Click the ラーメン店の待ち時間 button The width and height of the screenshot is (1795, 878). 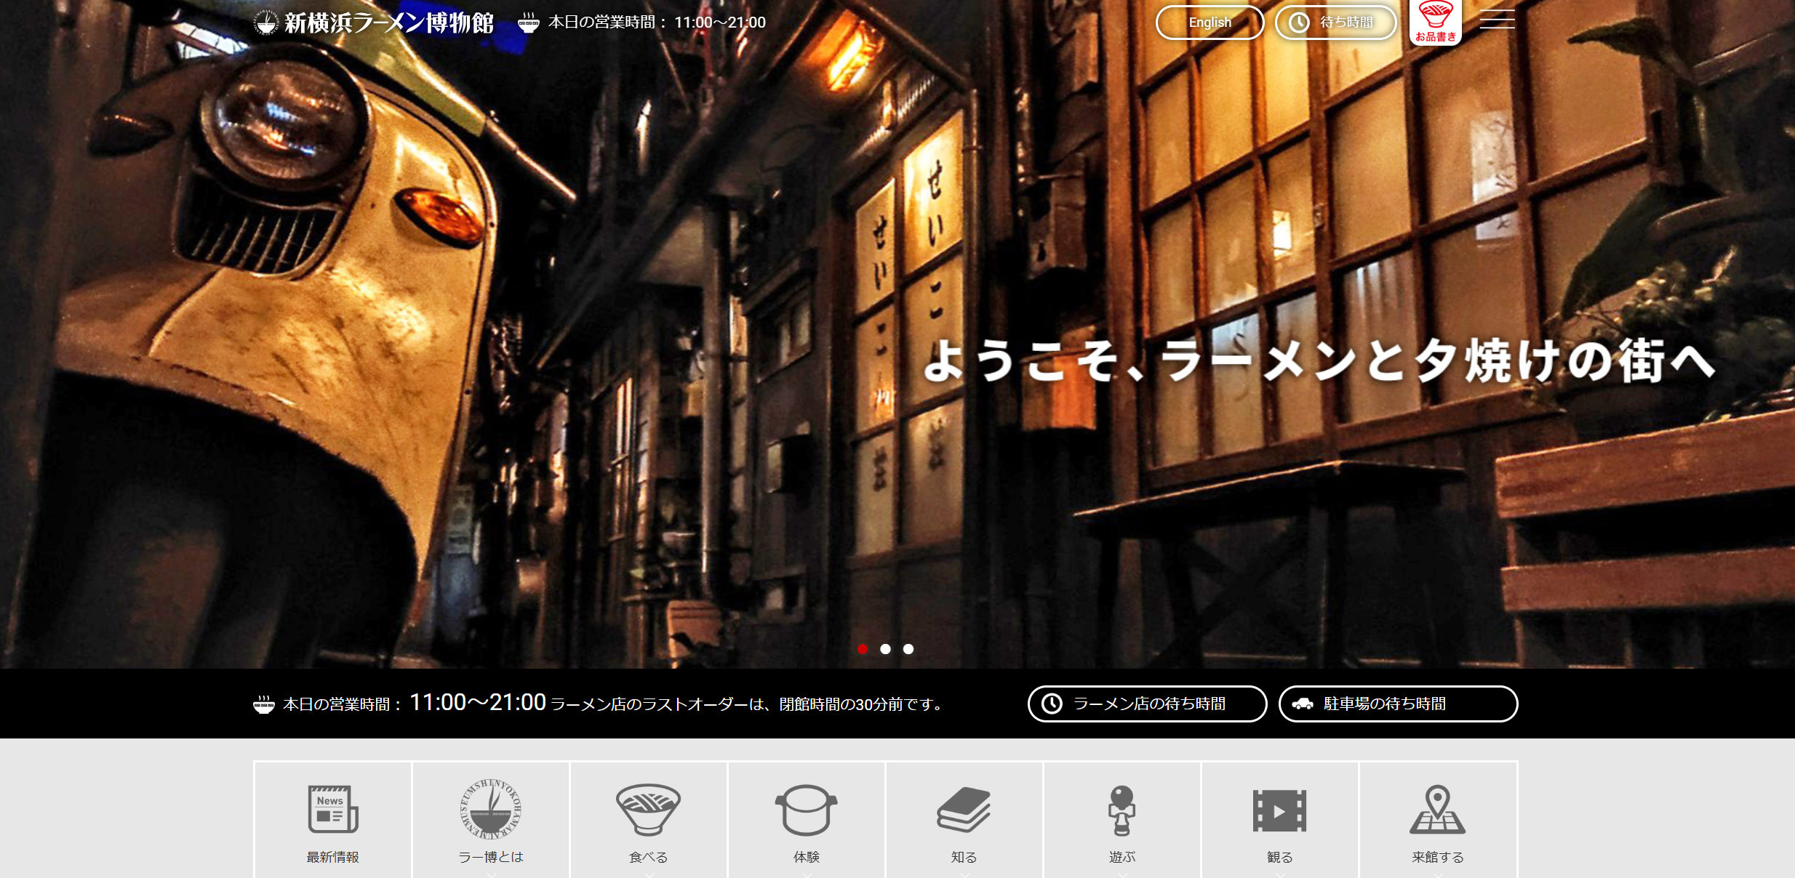pyautogui.click(x=1147, y=704)
